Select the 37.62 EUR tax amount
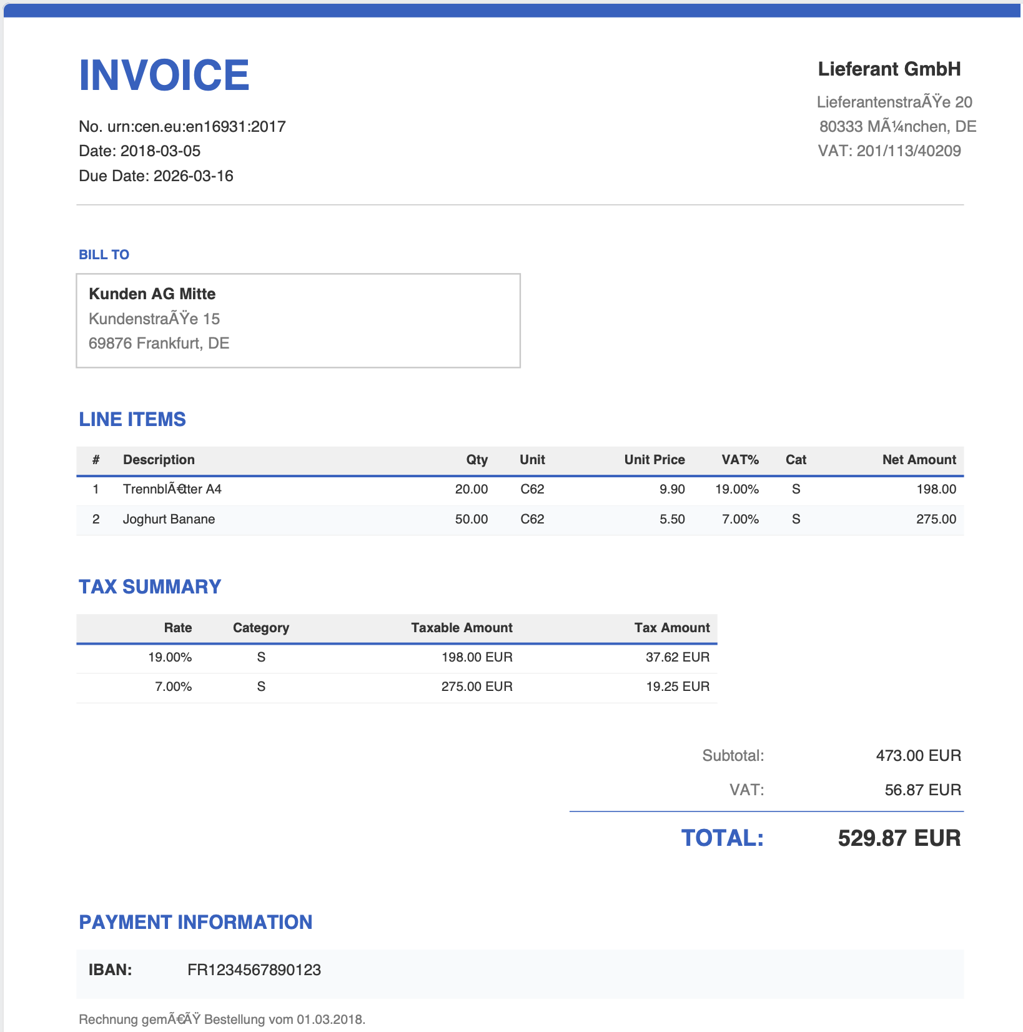The image size is (1023, 1032). (x=677, y=658)
